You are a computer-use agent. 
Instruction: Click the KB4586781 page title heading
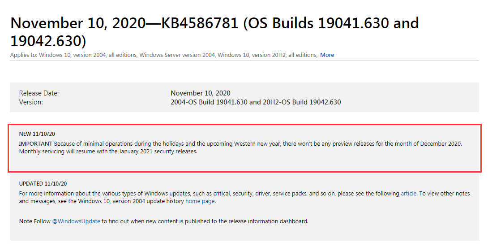pyautogui.click(x=214, y=32)
